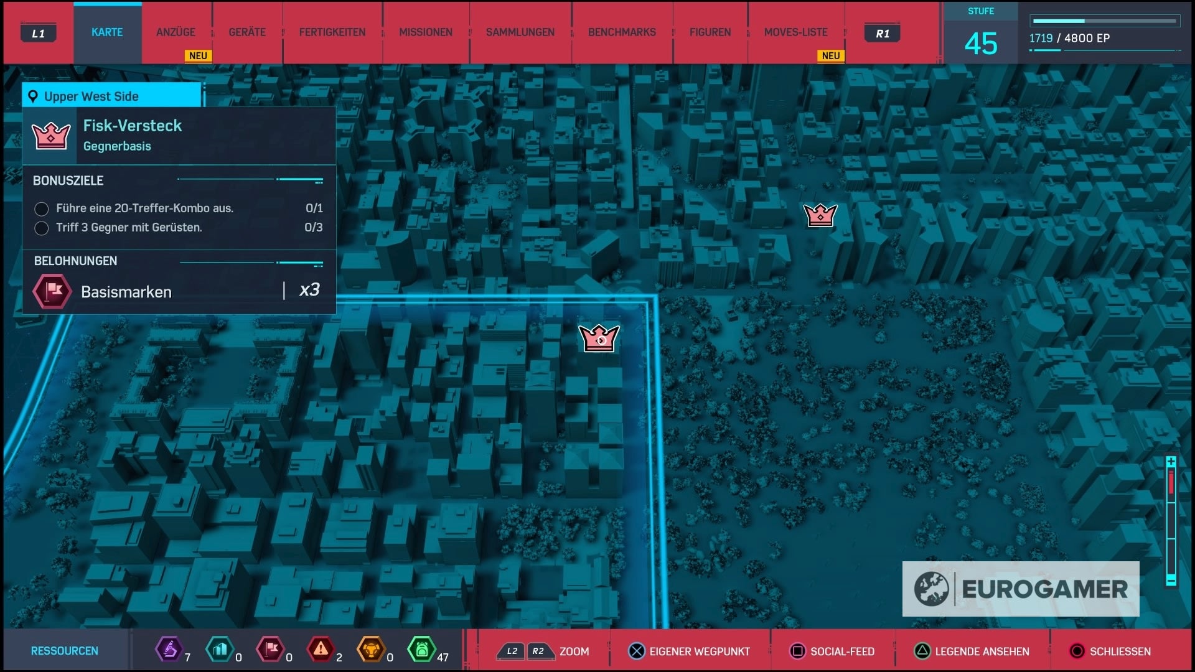Open the SOCIAL-FEED
Image resolution: width=1195 pixels, height=672 pixels.
pyautogui.click(x=842, y=651)
